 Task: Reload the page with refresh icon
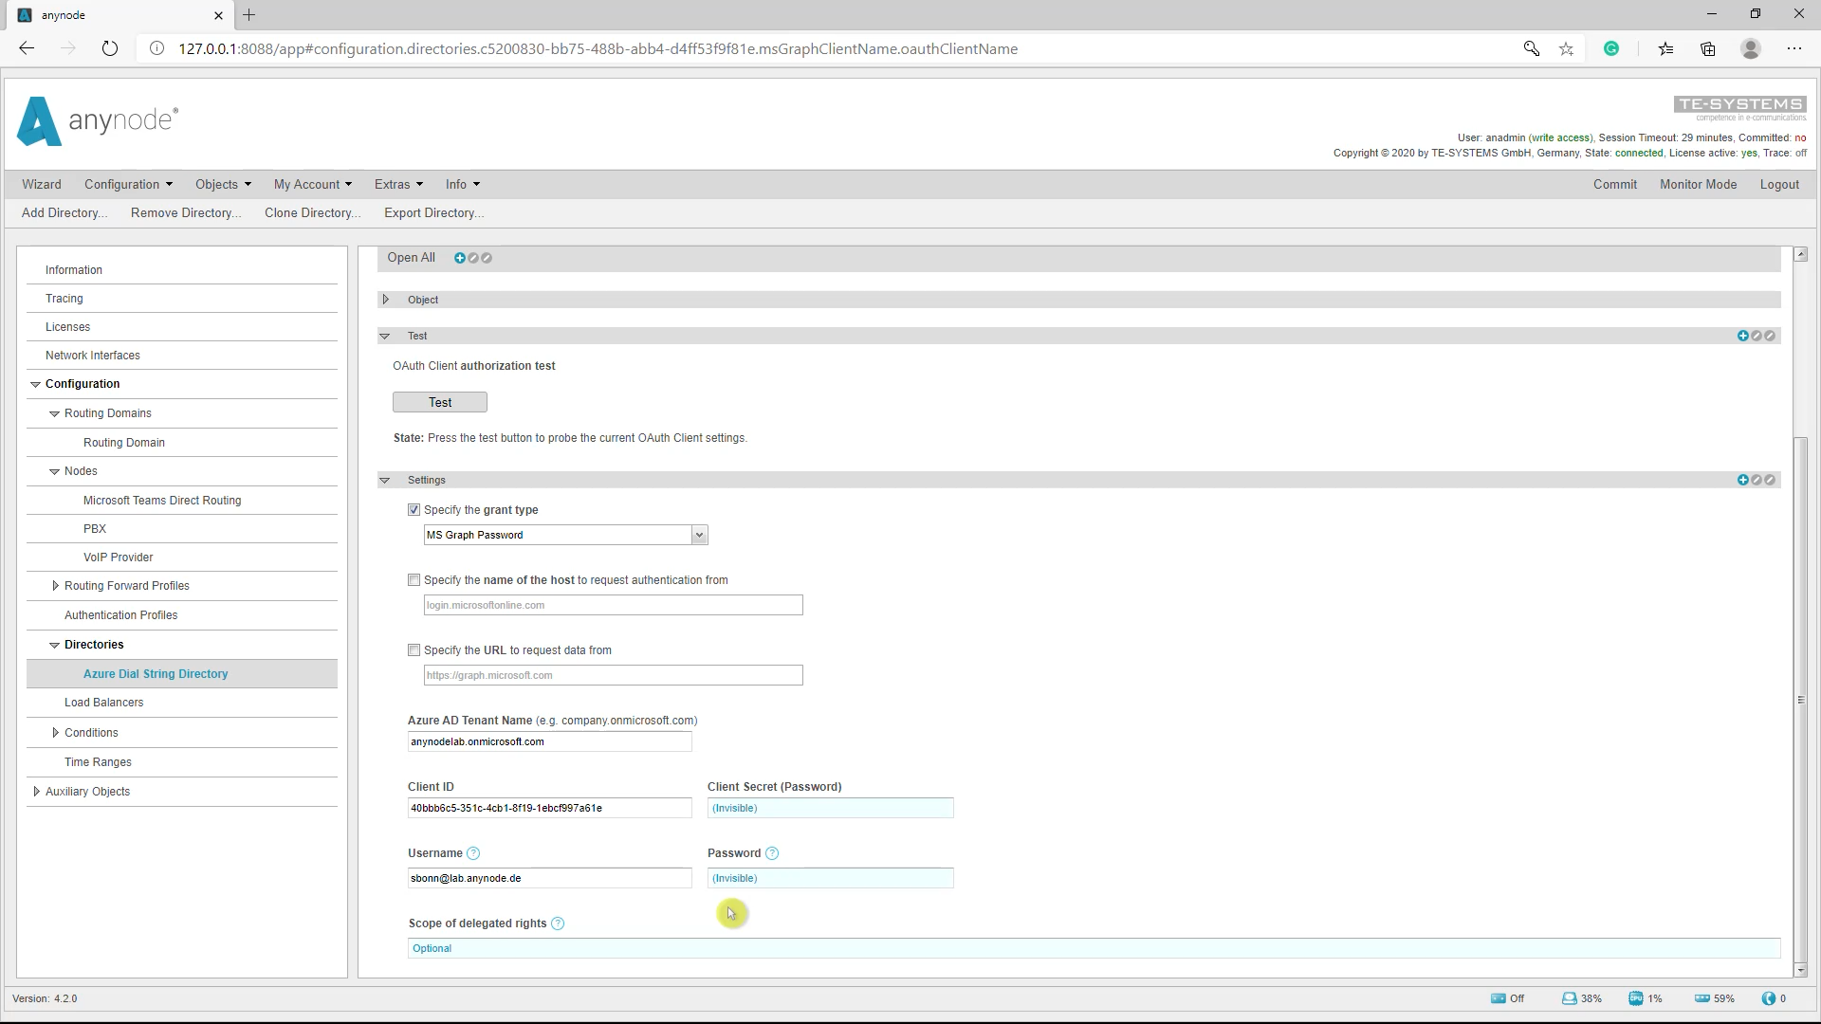[x=110, y=48]
